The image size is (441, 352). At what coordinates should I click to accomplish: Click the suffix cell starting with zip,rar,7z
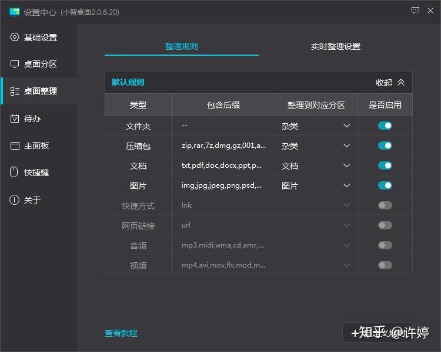point(223,145)
